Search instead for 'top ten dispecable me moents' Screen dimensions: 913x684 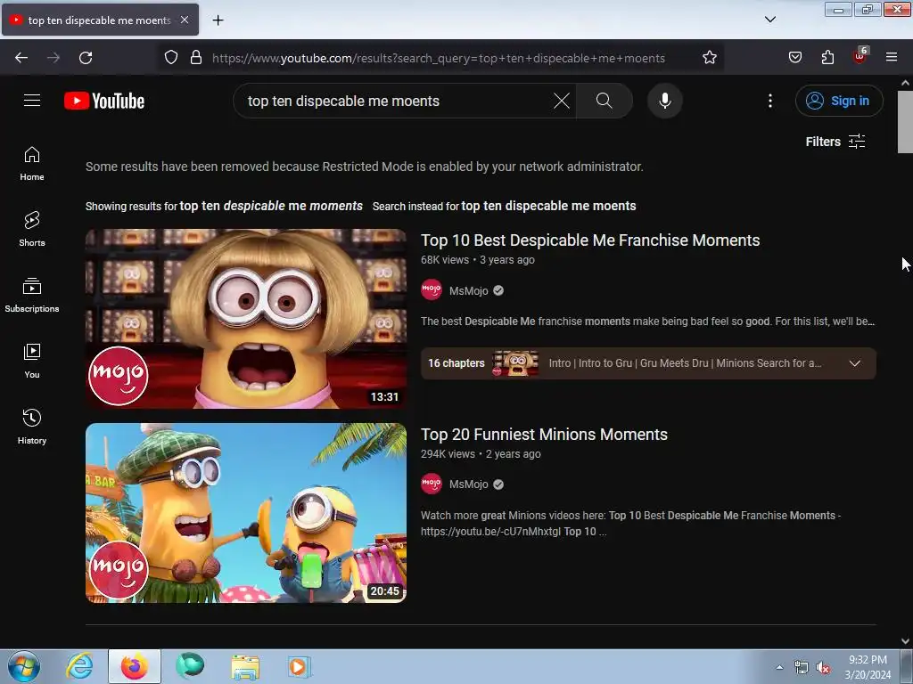pos(548,206)
